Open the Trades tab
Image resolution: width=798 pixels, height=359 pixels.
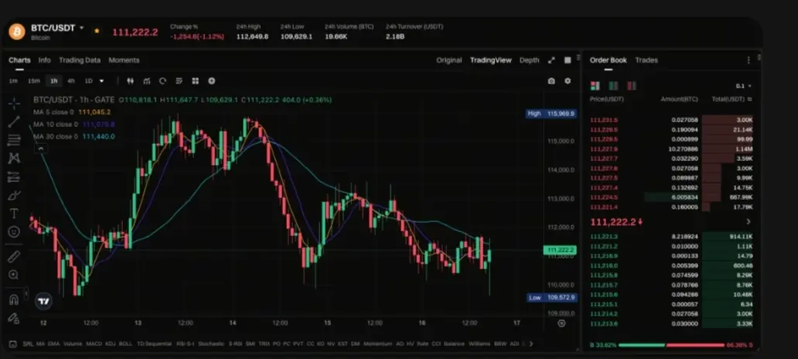(x=646, y=60)
